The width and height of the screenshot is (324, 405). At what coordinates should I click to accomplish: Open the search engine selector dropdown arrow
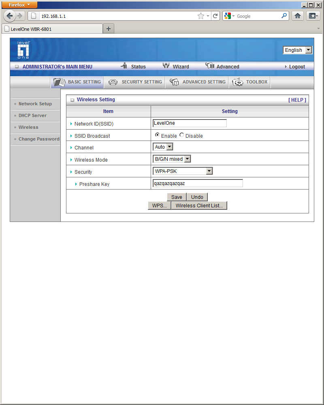[x=233, y=16]
